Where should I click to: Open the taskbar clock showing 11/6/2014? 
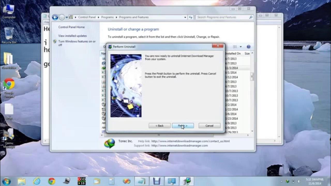point(314,181)
